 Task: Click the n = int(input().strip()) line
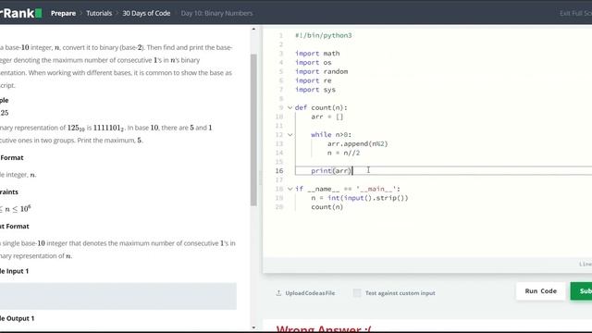pos(360,198)
